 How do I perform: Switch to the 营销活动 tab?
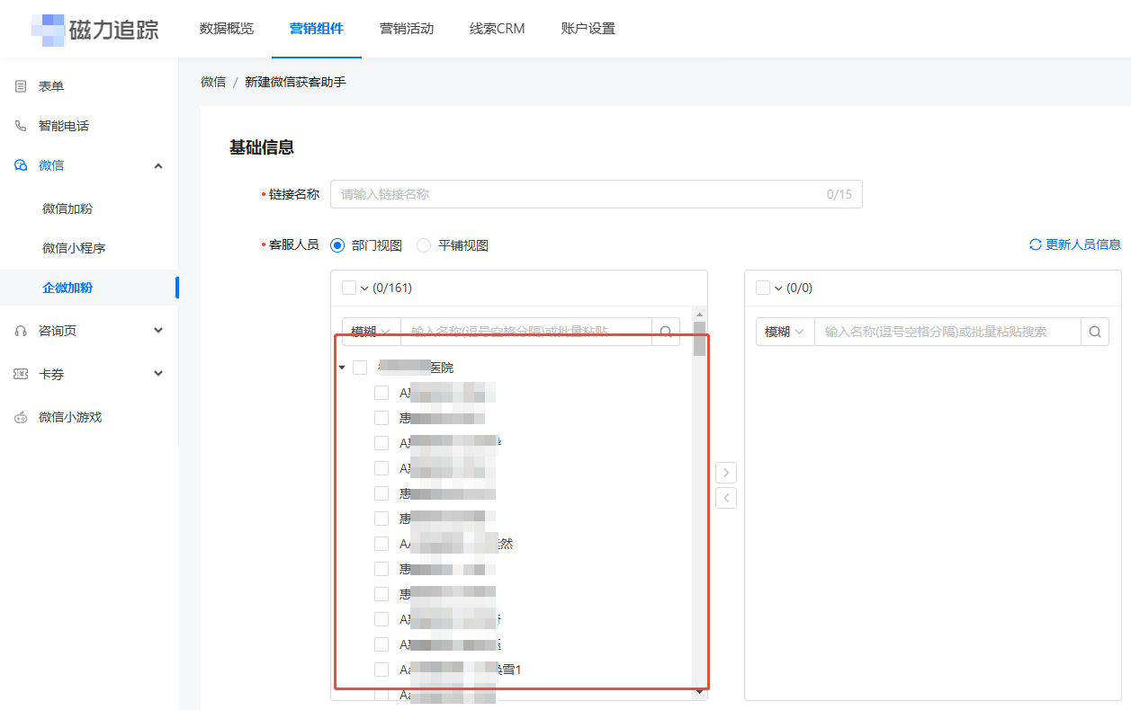[407, 28]
